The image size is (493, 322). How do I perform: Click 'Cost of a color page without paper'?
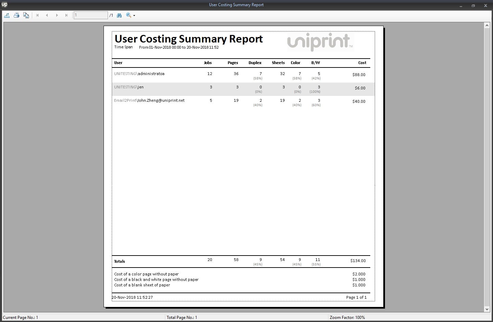click(x=146, y=274)
